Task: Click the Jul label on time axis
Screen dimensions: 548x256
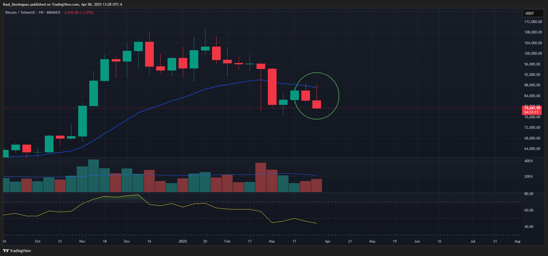Action: (x=473, y=241)
